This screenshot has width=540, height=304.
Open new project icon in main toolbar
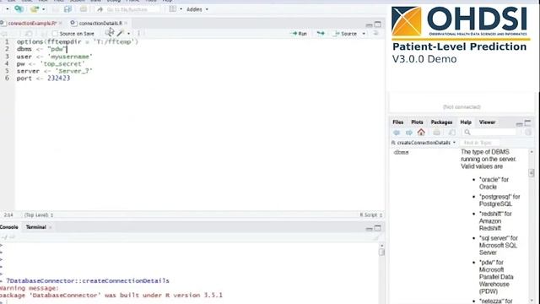[19, 9]
